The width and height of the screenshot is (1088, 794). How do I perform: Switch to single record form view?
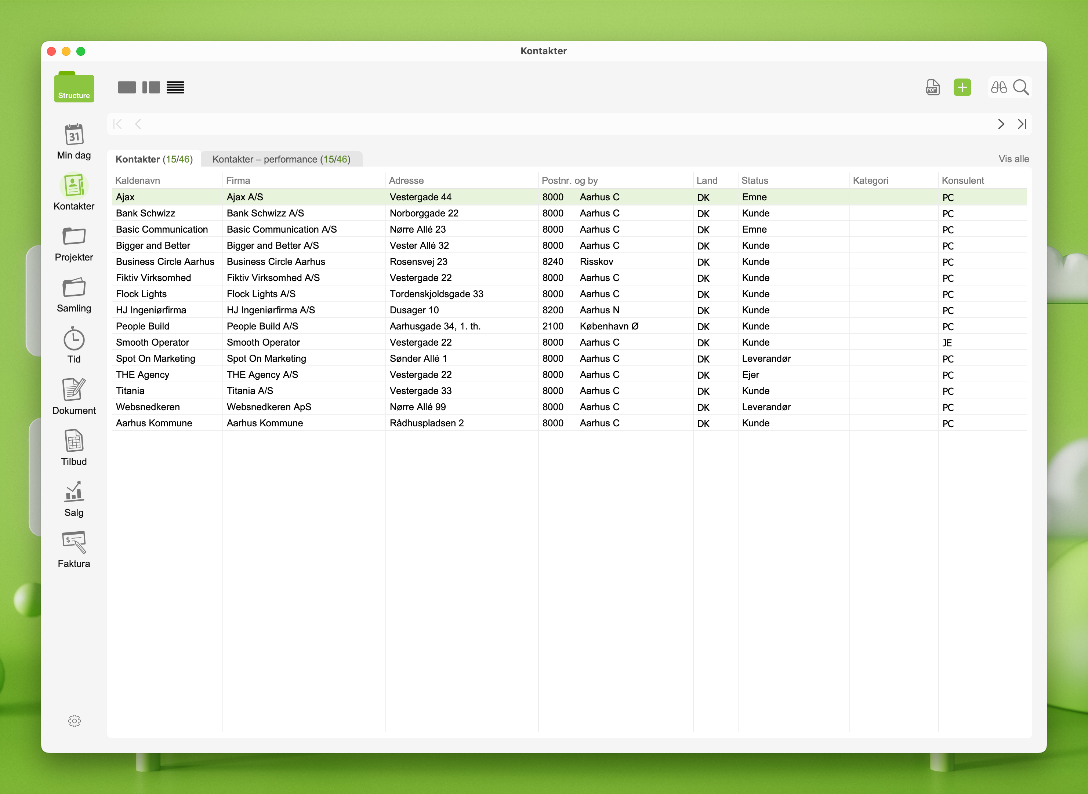[x=127, y=87]
